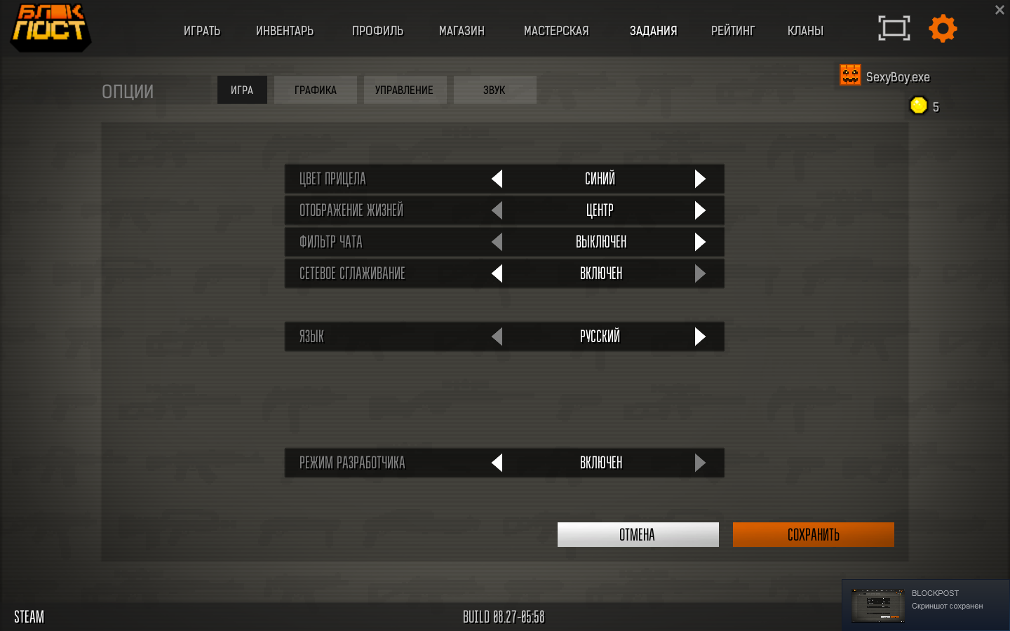Disable Сетевое сглаживание with left arrow
1010x631 pixels.
[x=497, y=273]
